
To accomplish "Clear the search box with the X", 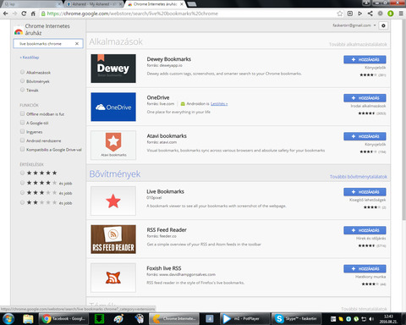I will click(77, 44).
